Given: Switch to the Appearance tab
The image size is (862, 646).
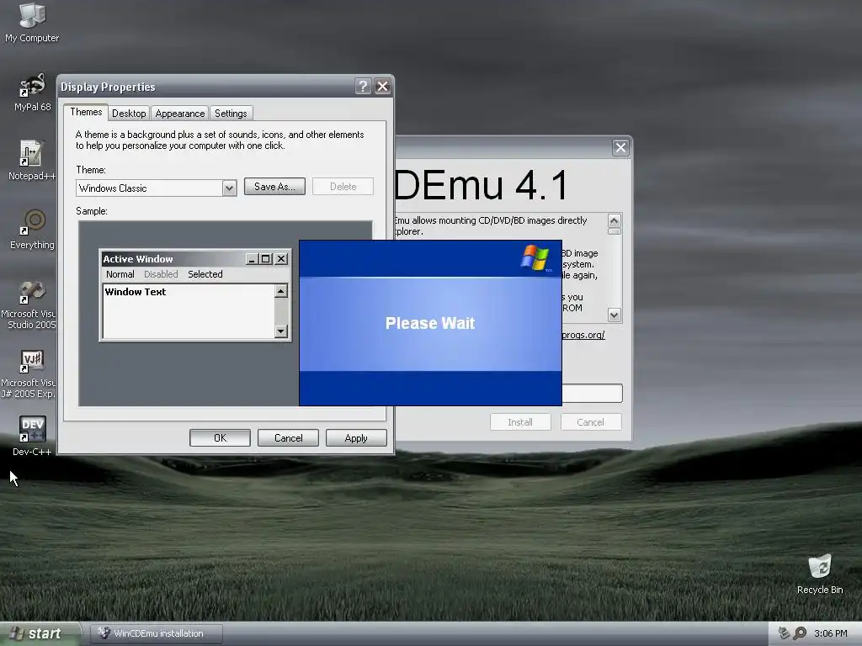Looking at the screenshot, I should click(180, 114).
